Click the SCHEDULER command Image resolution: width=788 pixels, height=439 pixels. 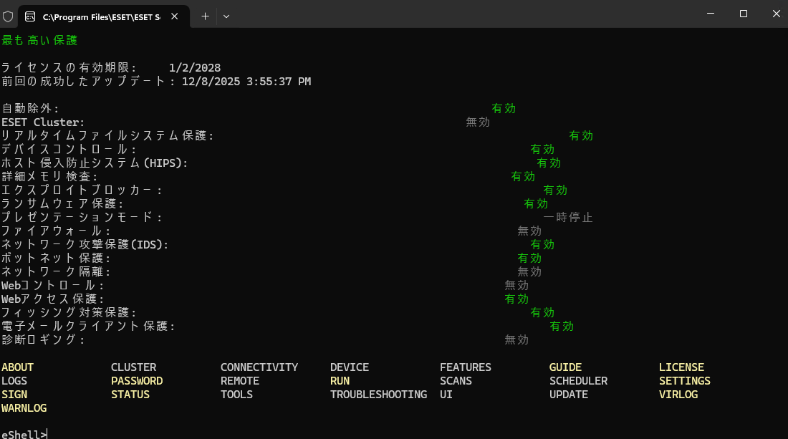point(578,381)
